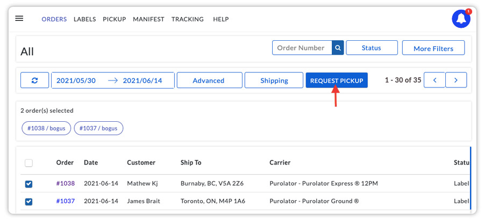
Task: Click the '1 - 30 of 35' pagination text
Action: point(403,80)
